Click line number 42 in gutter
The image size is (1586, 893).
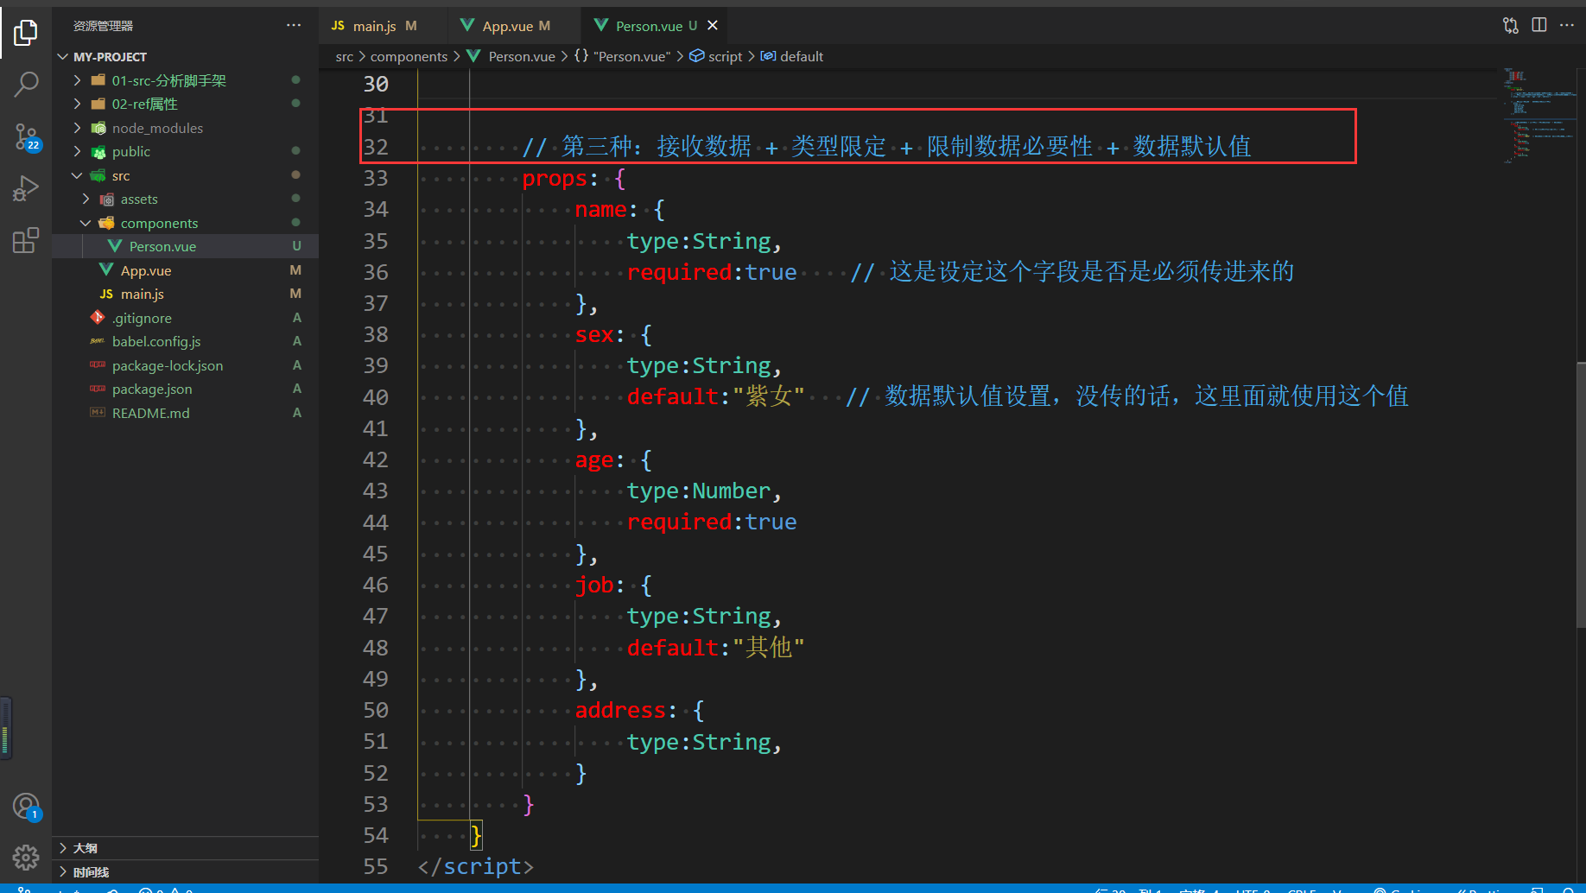pyautogui.click(x=376, y=460)
